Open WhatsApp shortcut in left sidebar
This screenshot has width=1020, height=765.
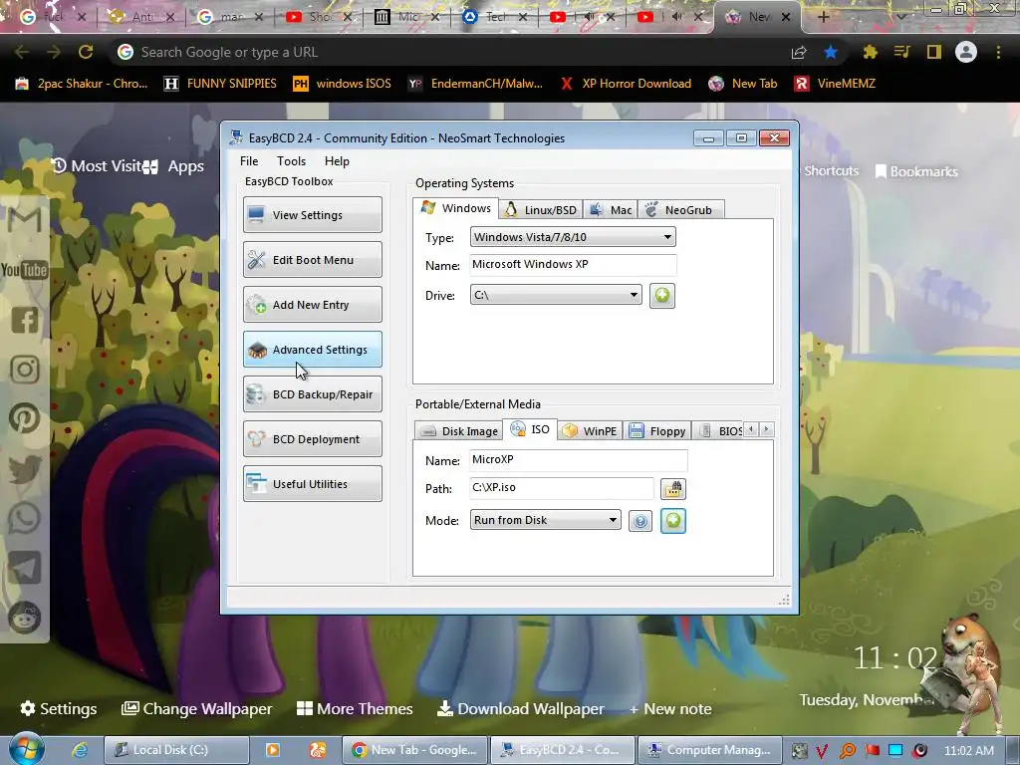[25, 518]
